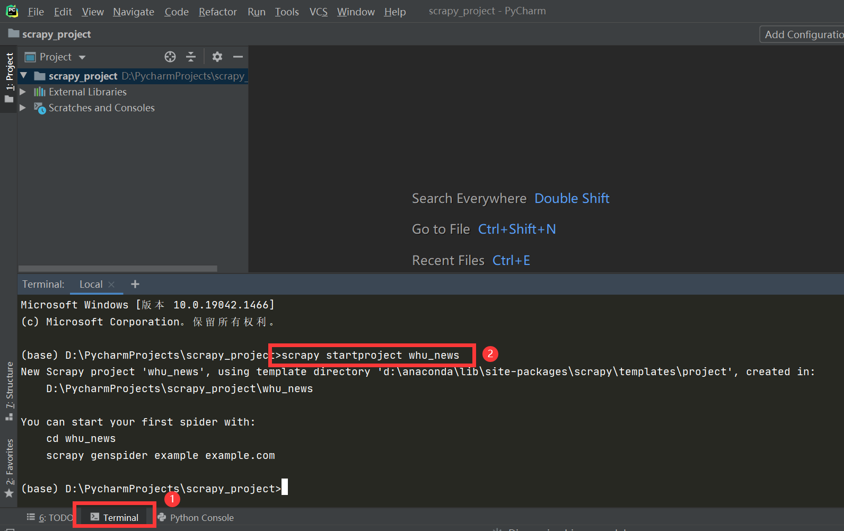Click the TODO list icon
This screenshot has width=844, height=531.
click(x=31, y=517)
